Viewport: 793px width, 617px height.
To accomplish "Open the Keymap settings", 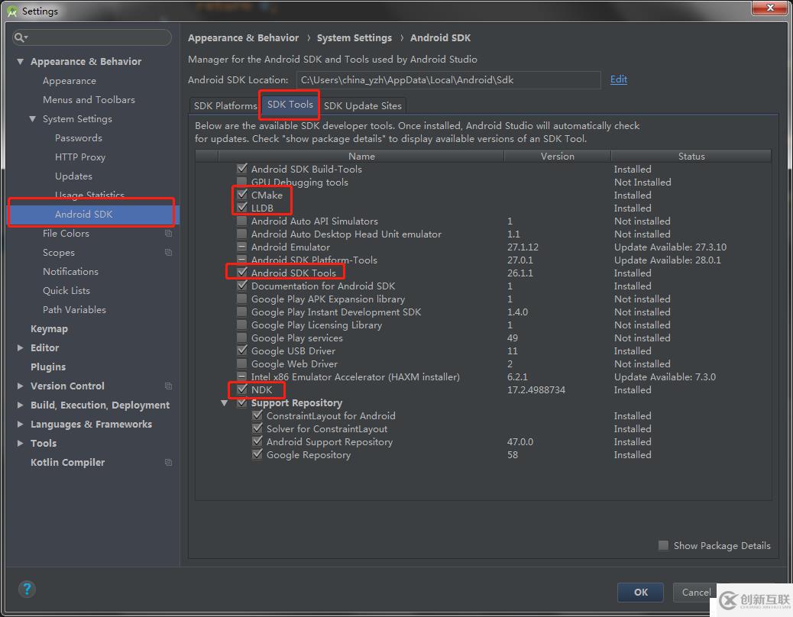I will [x=49, y=329].
